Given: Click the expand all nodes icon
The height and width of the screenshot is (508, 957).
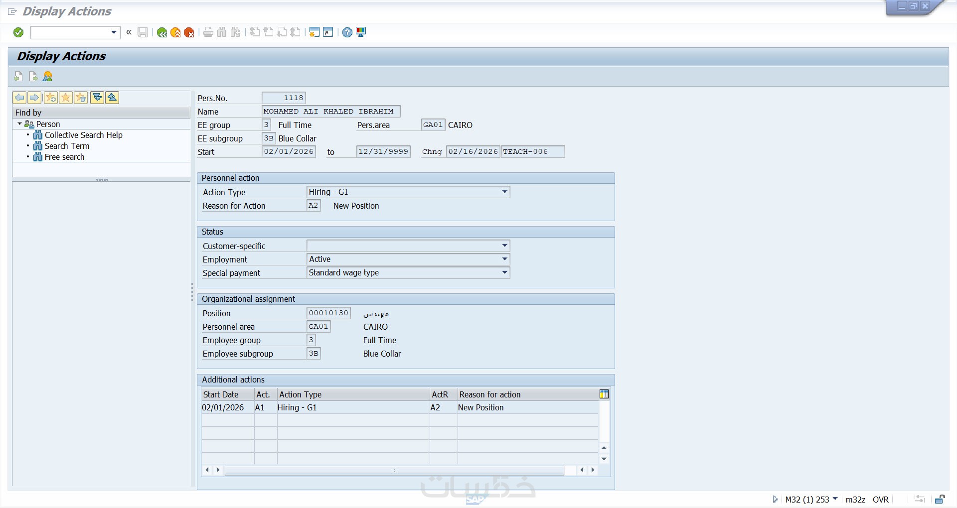Looking at the screenshot, I should point(97,98).
